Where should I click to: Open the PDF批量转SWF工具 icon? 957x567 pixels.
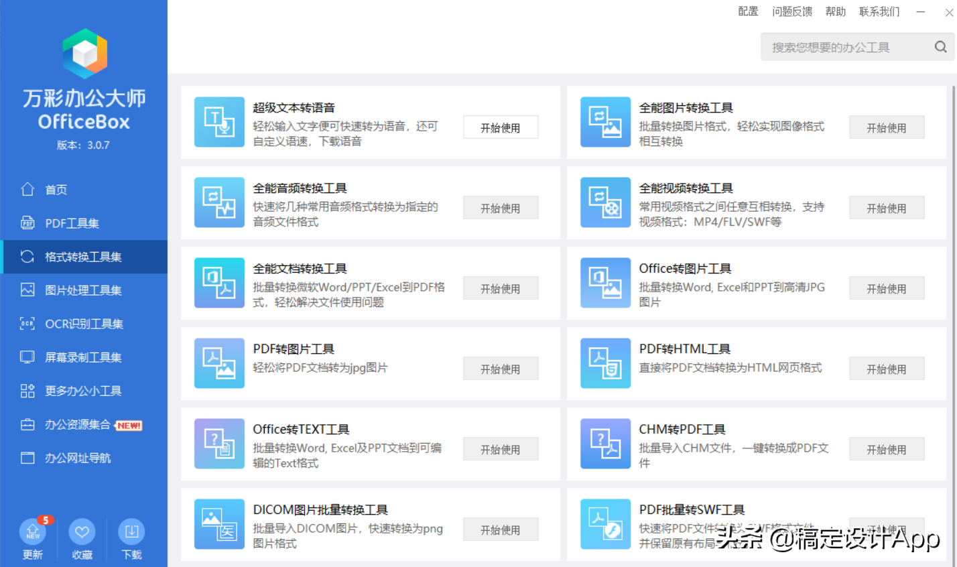pyautogui.click(x=605, y=524)
